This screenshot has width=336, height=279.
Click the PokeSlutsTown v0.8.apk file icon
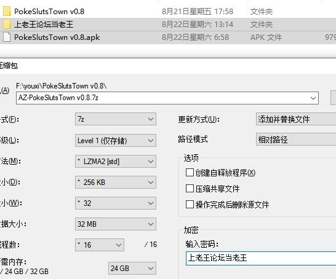pyautogui.click(x=7, y=37)
